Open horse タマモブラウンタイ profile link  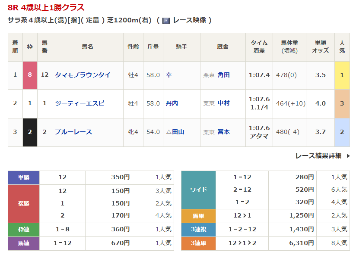[x=83, y=75]
